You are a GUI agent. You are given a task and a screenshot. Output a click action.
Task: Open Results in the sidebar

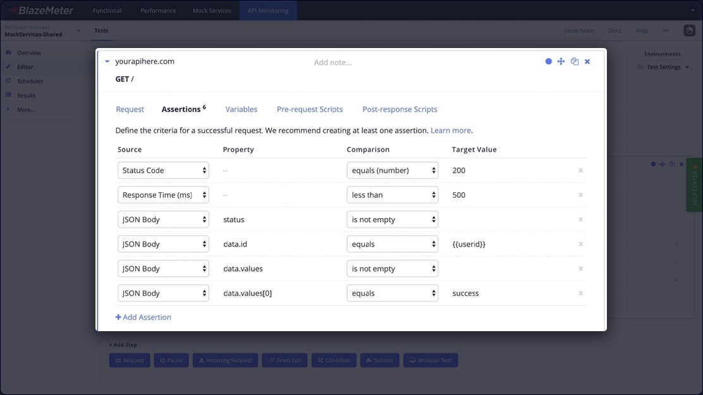pos(26,95)
